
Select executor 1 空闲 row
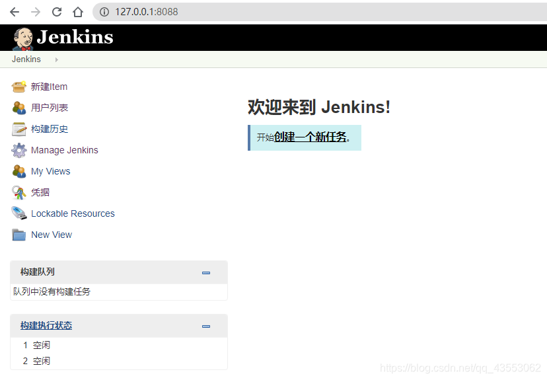coord(119,346)
